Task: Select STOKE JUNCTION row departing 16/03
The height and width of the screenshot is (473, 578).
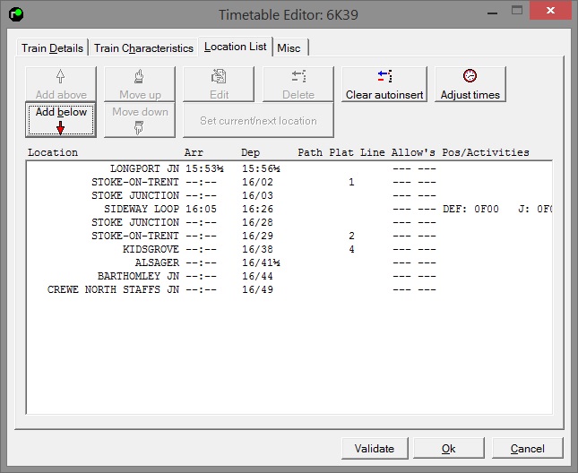Action: tap(289, 195)
